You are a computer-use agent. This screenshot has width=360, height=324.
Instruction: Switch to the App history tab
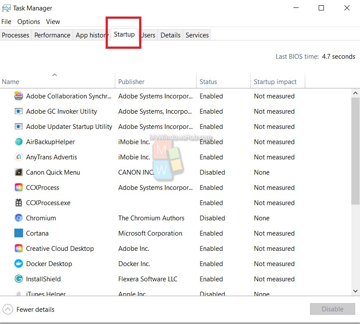91,35
